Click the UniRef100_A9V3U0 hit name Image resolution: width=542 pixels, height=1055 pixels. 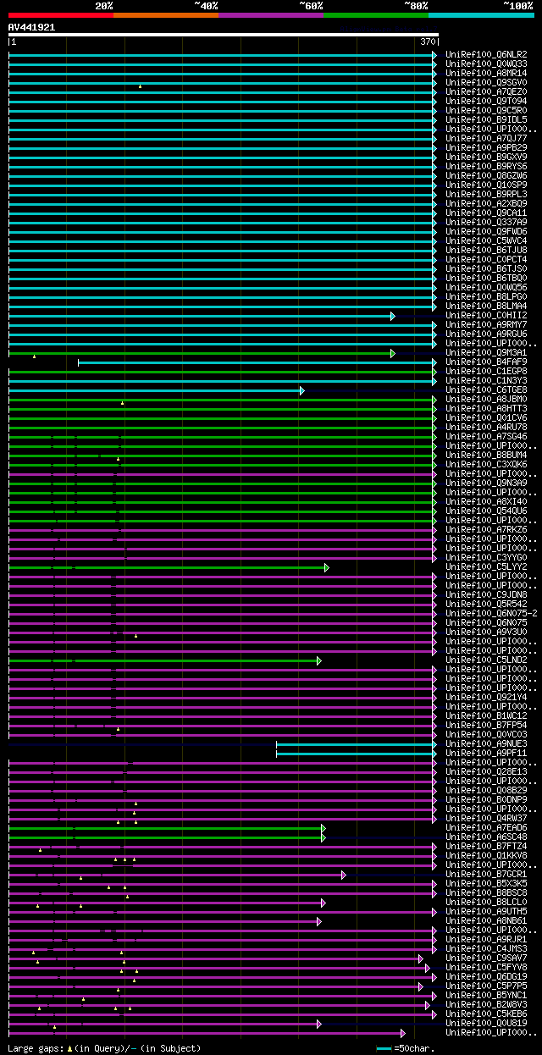(x=486, y=632)
